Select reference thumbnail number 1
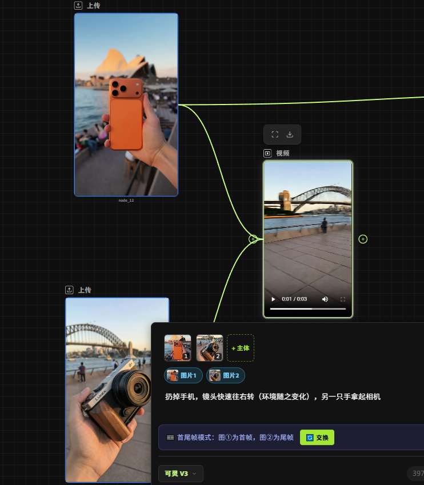Viewport: 424px width, 485px height. pos(178,348)
